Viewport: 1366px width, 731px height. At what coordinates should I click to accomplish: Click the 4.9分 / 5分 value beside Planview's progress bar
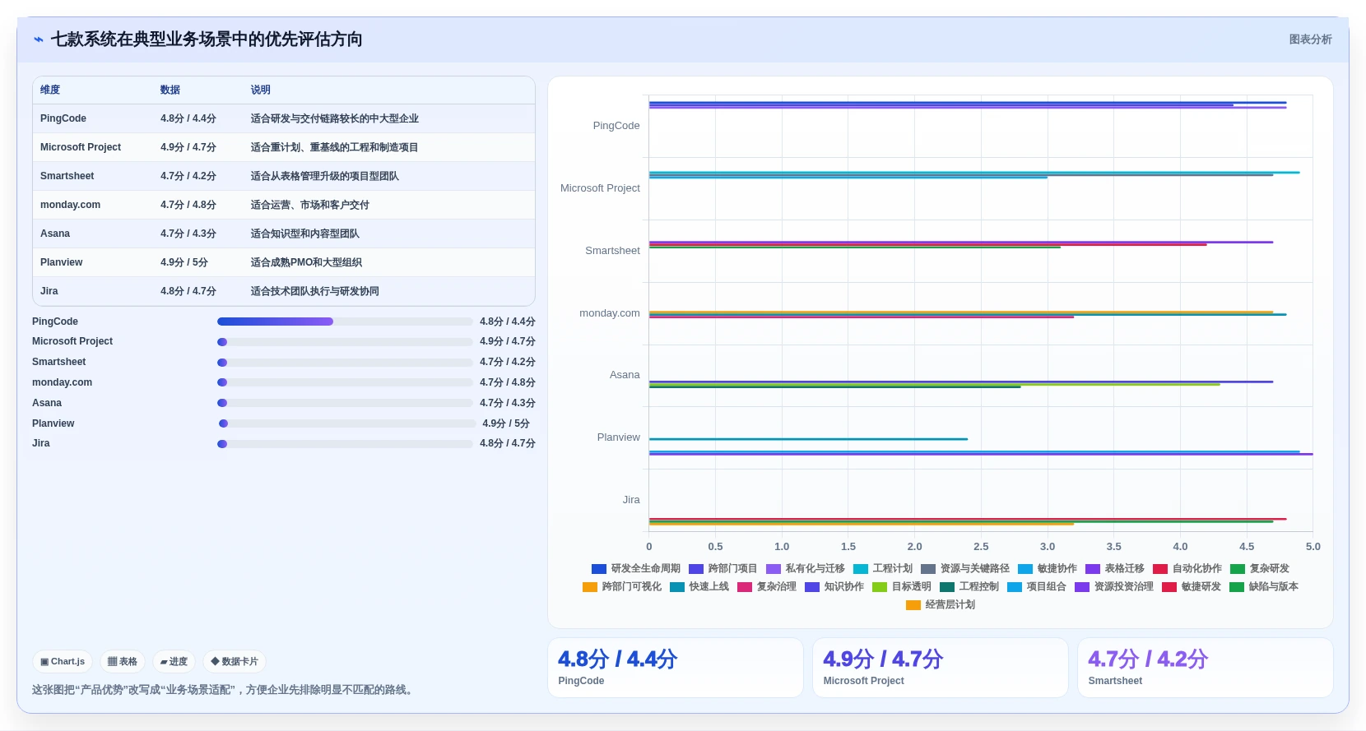click(506, 423)
